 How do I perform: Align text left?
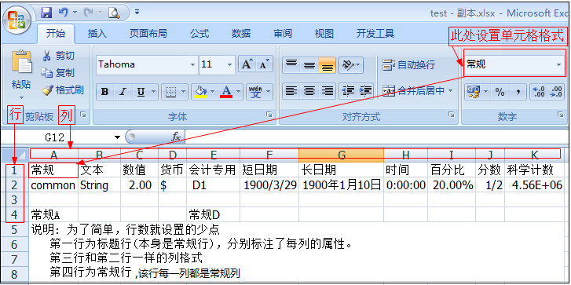(291, 90)
